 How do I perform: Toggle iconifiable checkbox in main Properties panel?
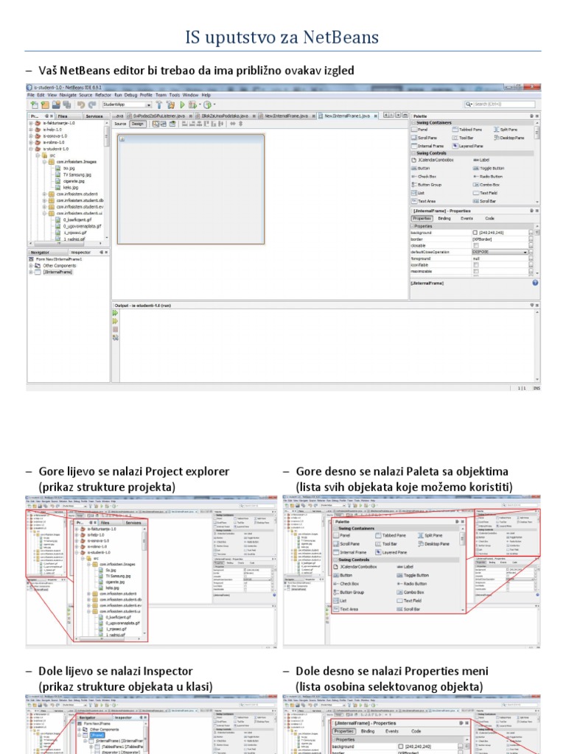click(x=476, y=265)
